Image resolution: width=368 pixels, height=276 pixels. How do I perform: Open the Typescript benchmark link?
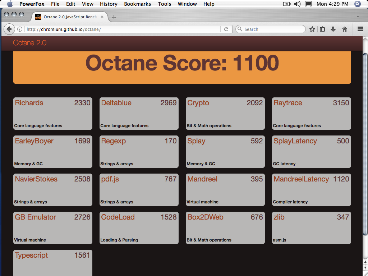pyautogui.click(x=32, y=256)
